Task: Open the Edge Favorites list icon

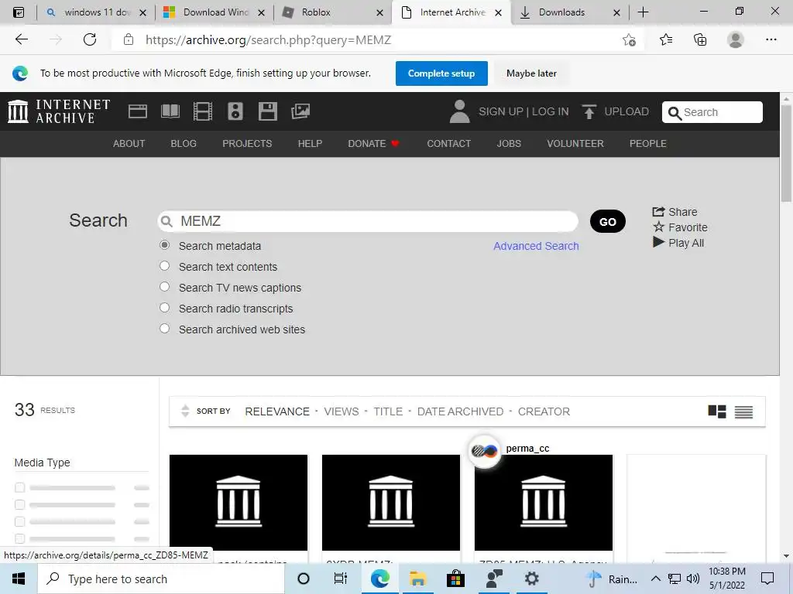Action: click(666, 39)
